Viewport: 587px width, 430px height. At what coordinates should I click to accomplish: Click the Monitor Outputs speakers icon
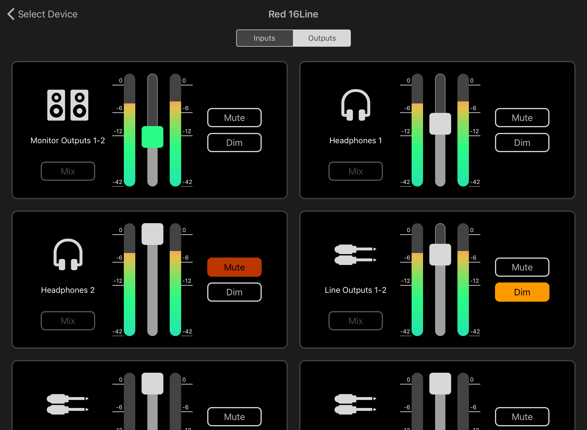click(68, 105)
